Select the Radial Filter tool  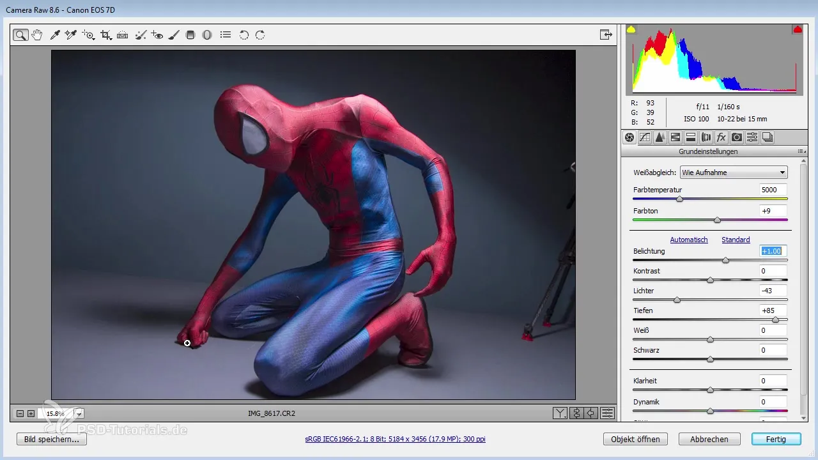pyautogui.click(x=207, y=35)
